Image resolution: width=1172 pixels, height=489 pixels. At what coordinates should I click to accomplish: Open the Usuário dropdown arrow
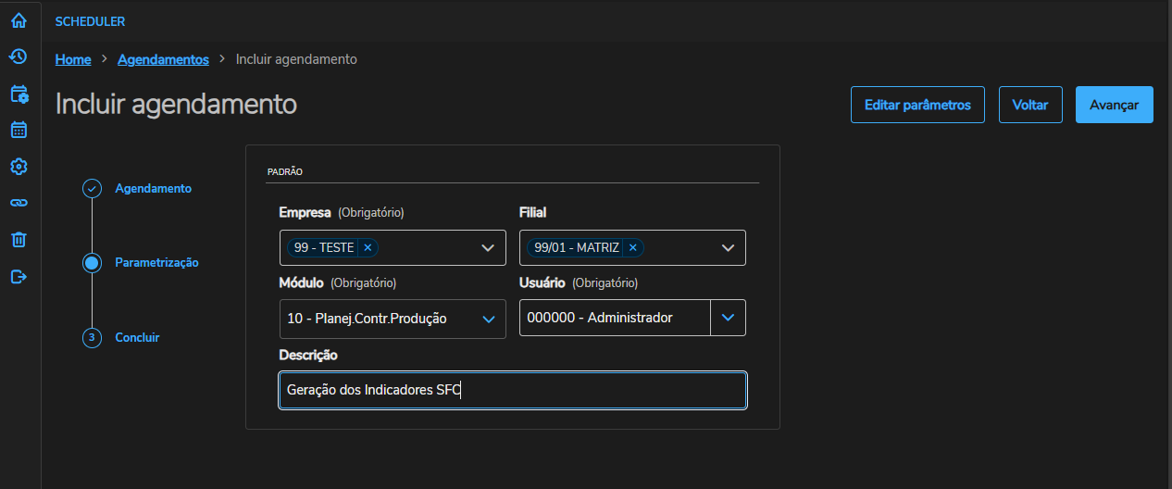pos(728,318)
